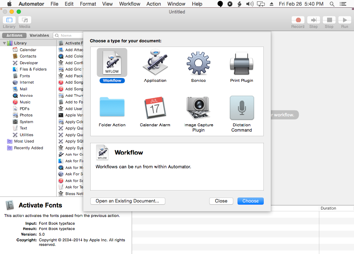The height and width of the screenshot is (254, 354).
Task: Select the Mail library category
Action: [23, 89]
